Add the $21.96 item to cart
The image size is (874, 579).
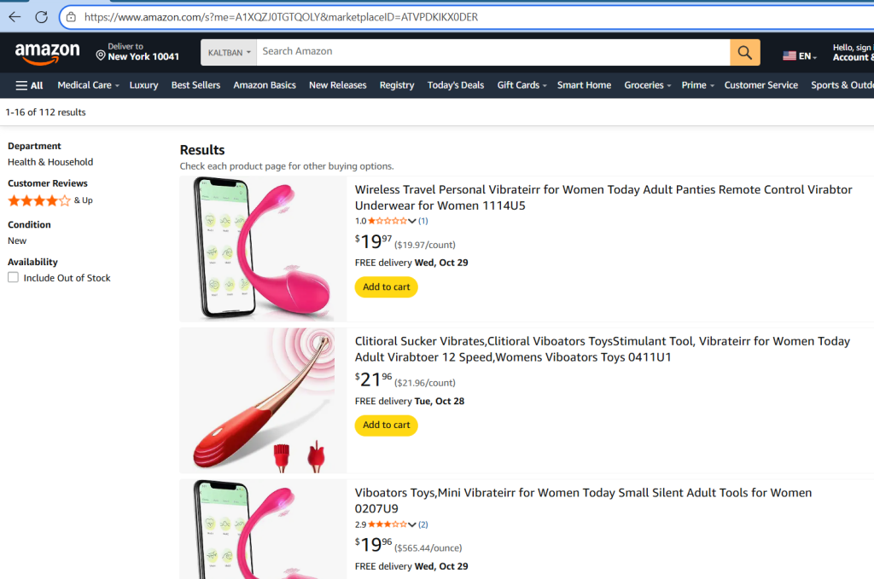click(x=386, y=425)
